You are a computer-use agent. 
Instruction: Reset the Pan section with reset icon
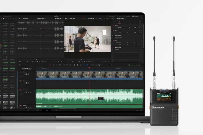point(142,30)
